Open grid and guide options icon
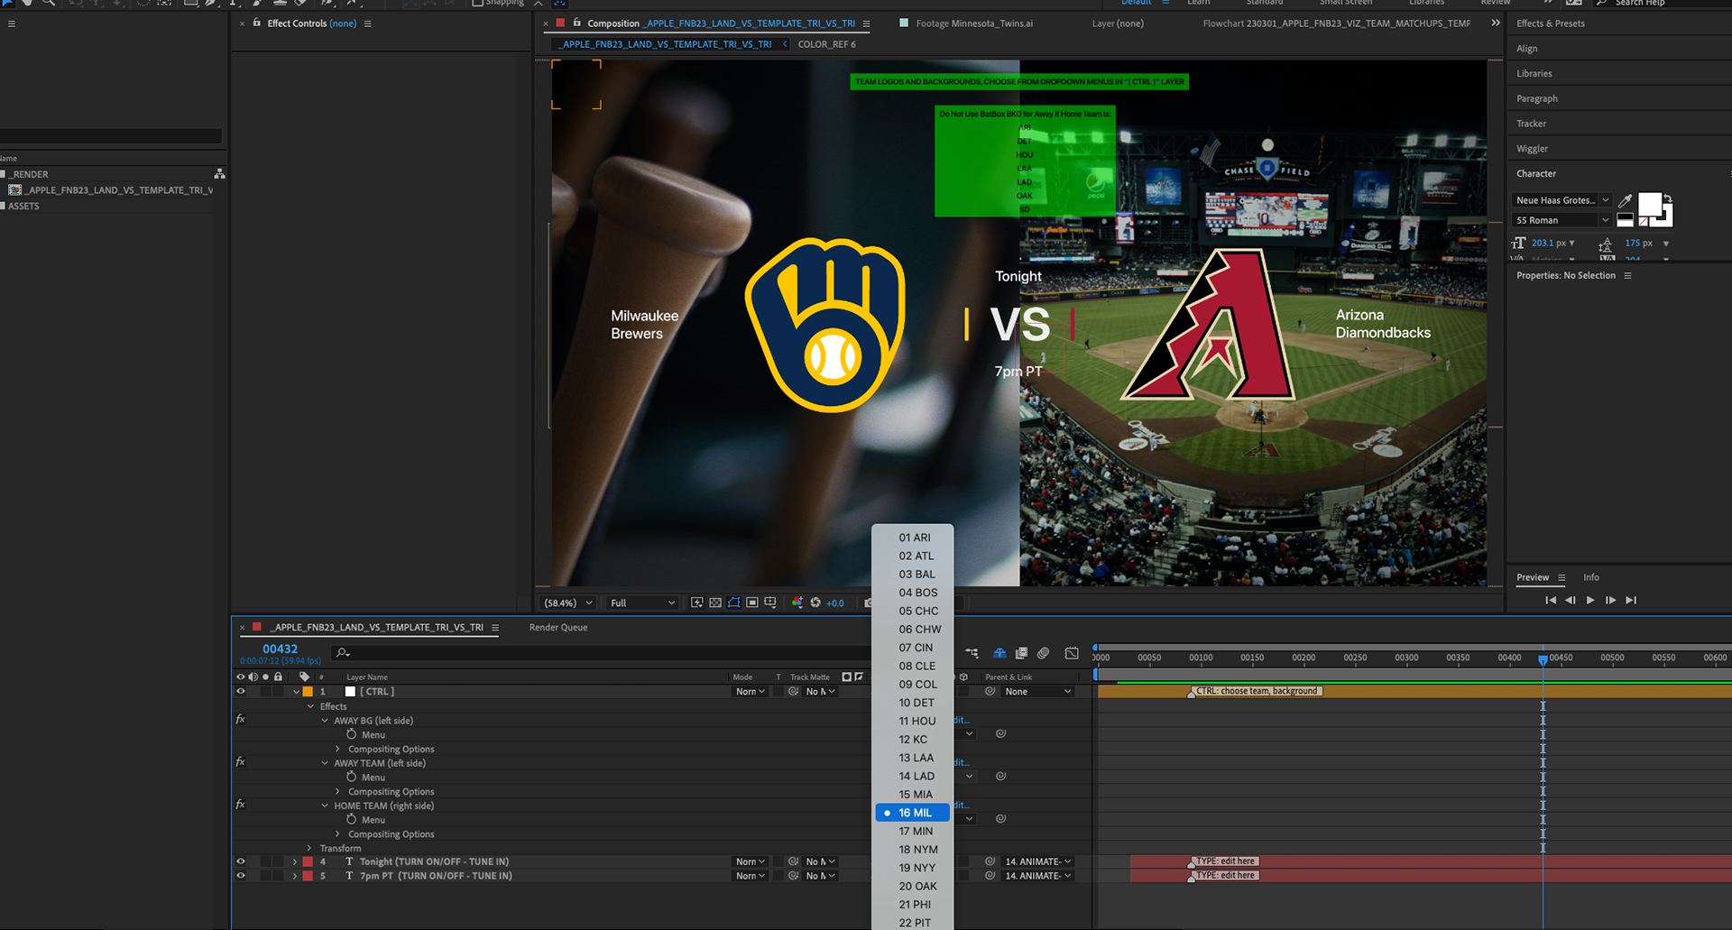The width and height of the screenshot is (1732, 930). 769,603
